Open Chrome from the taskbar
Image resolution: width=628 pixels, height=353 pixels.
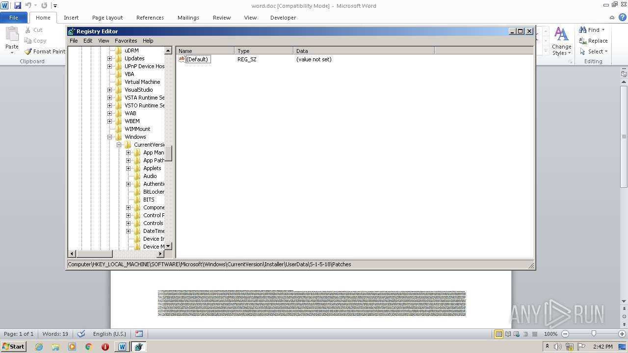point(89,347)
